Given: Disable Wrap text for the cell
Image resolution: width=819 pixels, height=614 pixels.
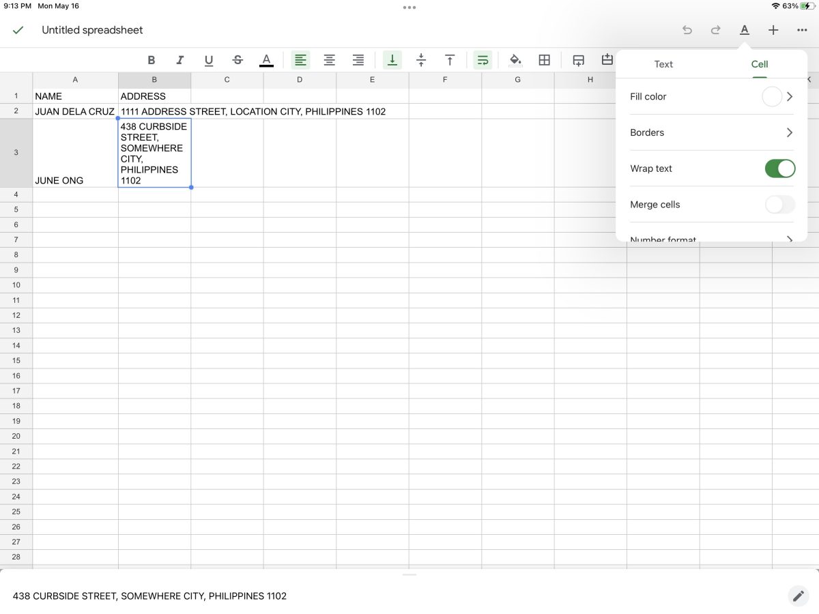Looking at the screenshot, I should [779, 169].
